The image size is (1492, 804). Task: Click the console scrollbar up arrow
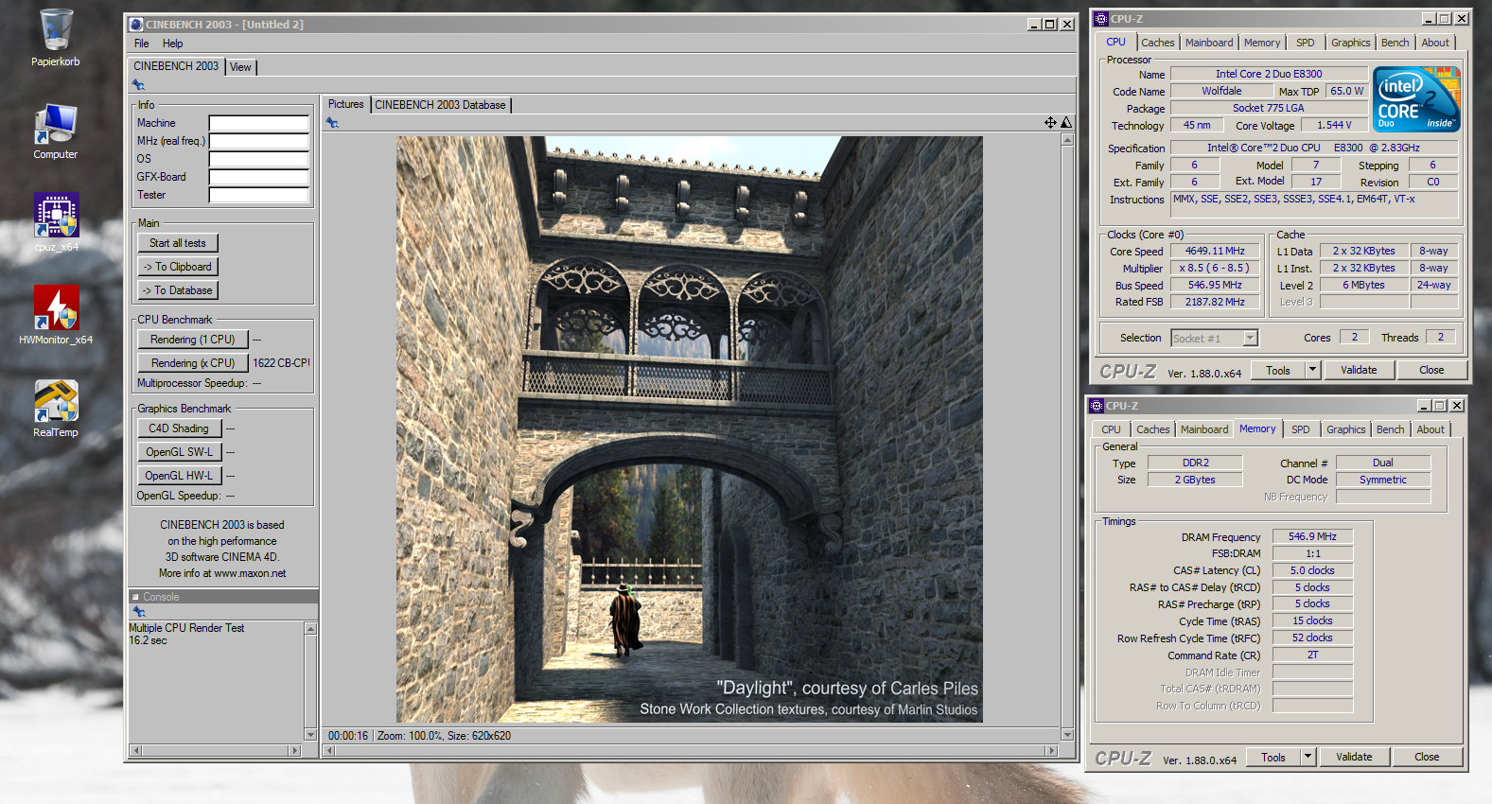[x=310, y=629]
